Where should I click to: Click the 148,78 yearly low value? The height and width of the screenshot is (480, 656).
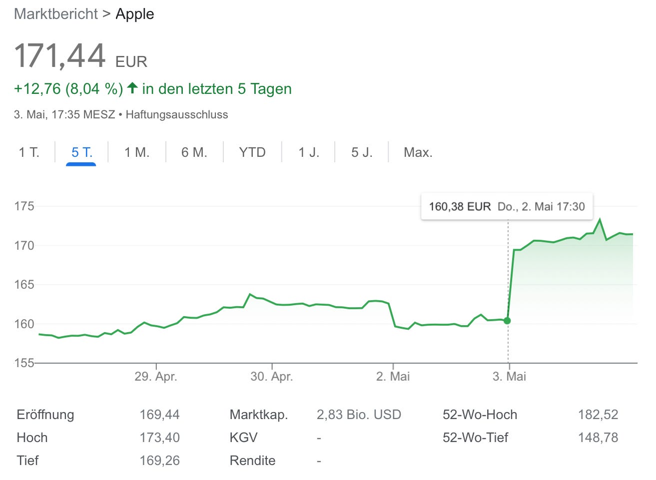click(598, 438)
